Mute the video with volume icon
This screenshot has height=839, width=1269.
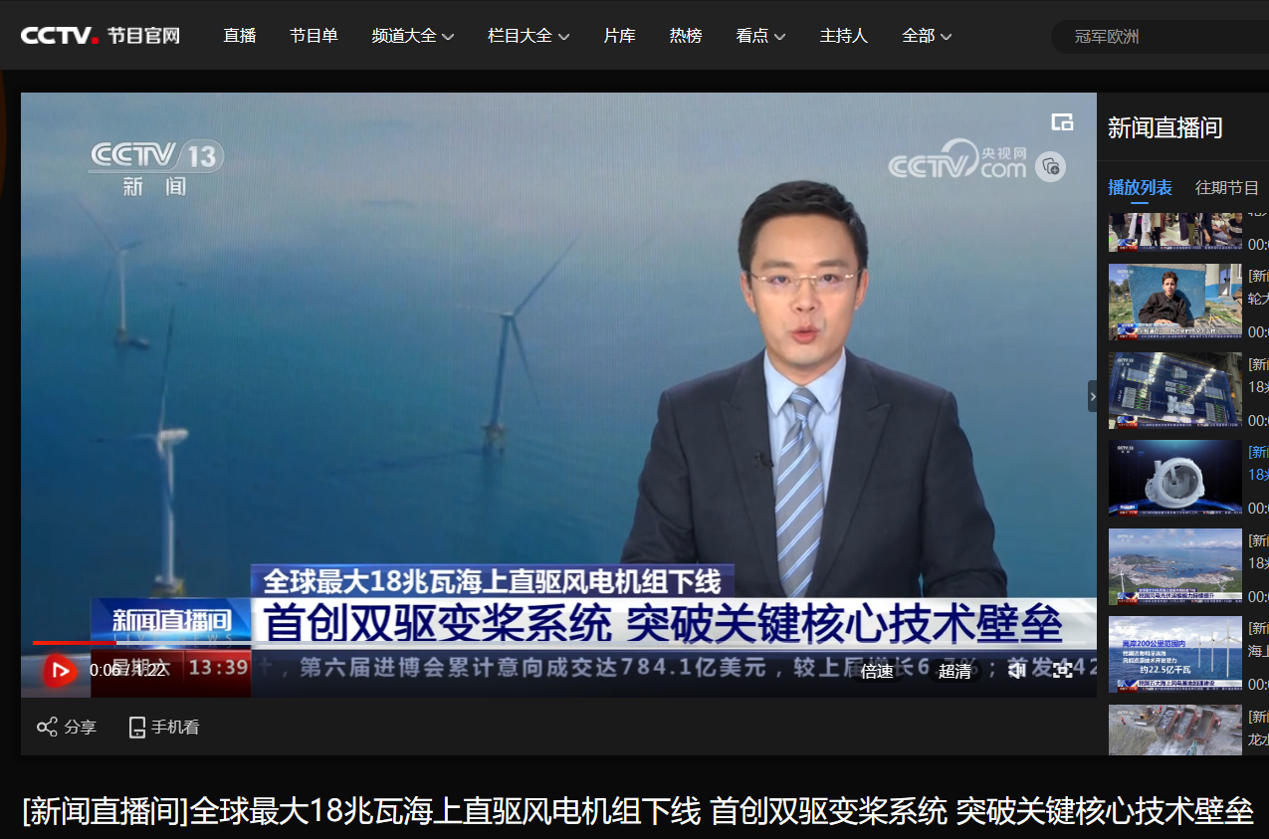coord(1016,671)
